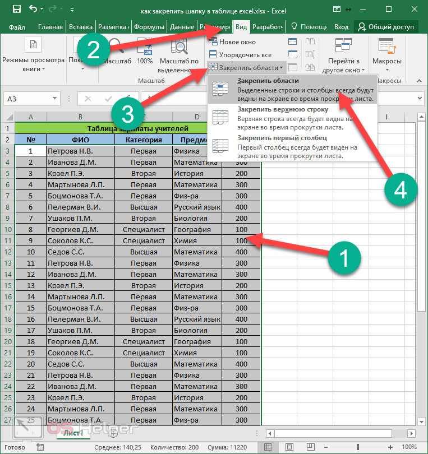This screenshot has height=454, width=428.
Task: Click the Select All corner triangle
Action: (10, 117)
